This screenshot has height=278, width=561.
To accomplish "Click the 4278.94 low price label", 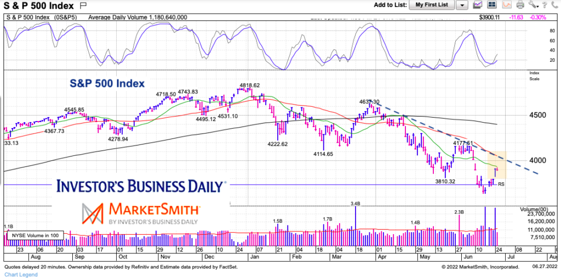I will tap(119, 138).
